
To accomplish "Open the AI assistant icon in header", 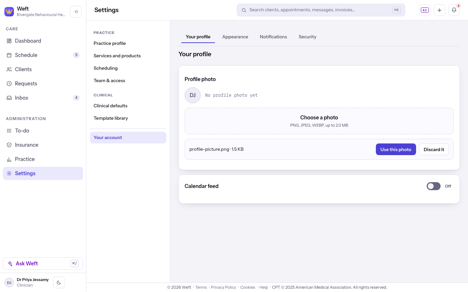I will (x=424, y=10).
